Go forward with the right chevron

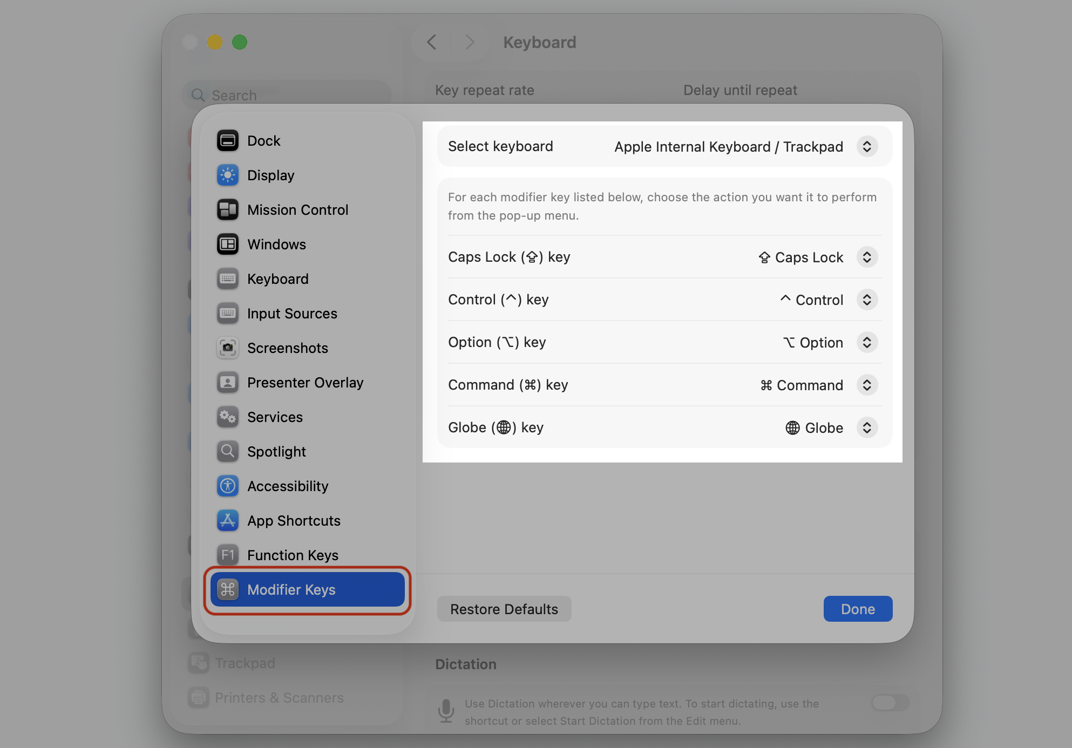[470, 42]
